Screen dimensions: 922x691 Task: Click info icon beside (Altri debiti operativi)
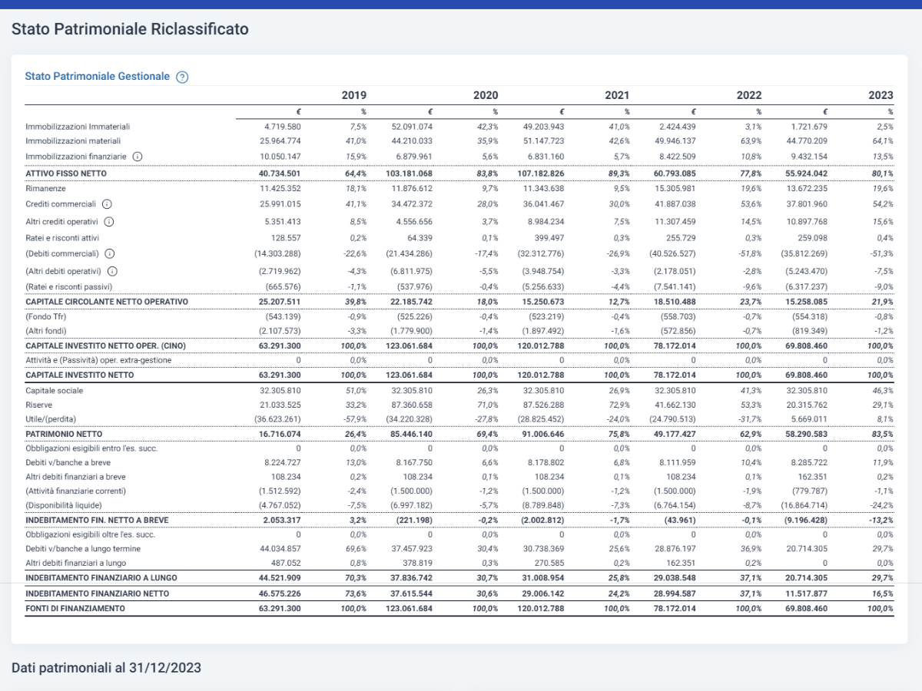point(112,270)
